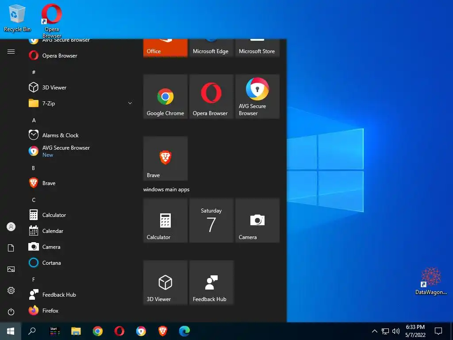Viewport: 453px width, 340px height.
Task: Select the DataWagon desktop shortcut
Action: (x=431, y=281)
